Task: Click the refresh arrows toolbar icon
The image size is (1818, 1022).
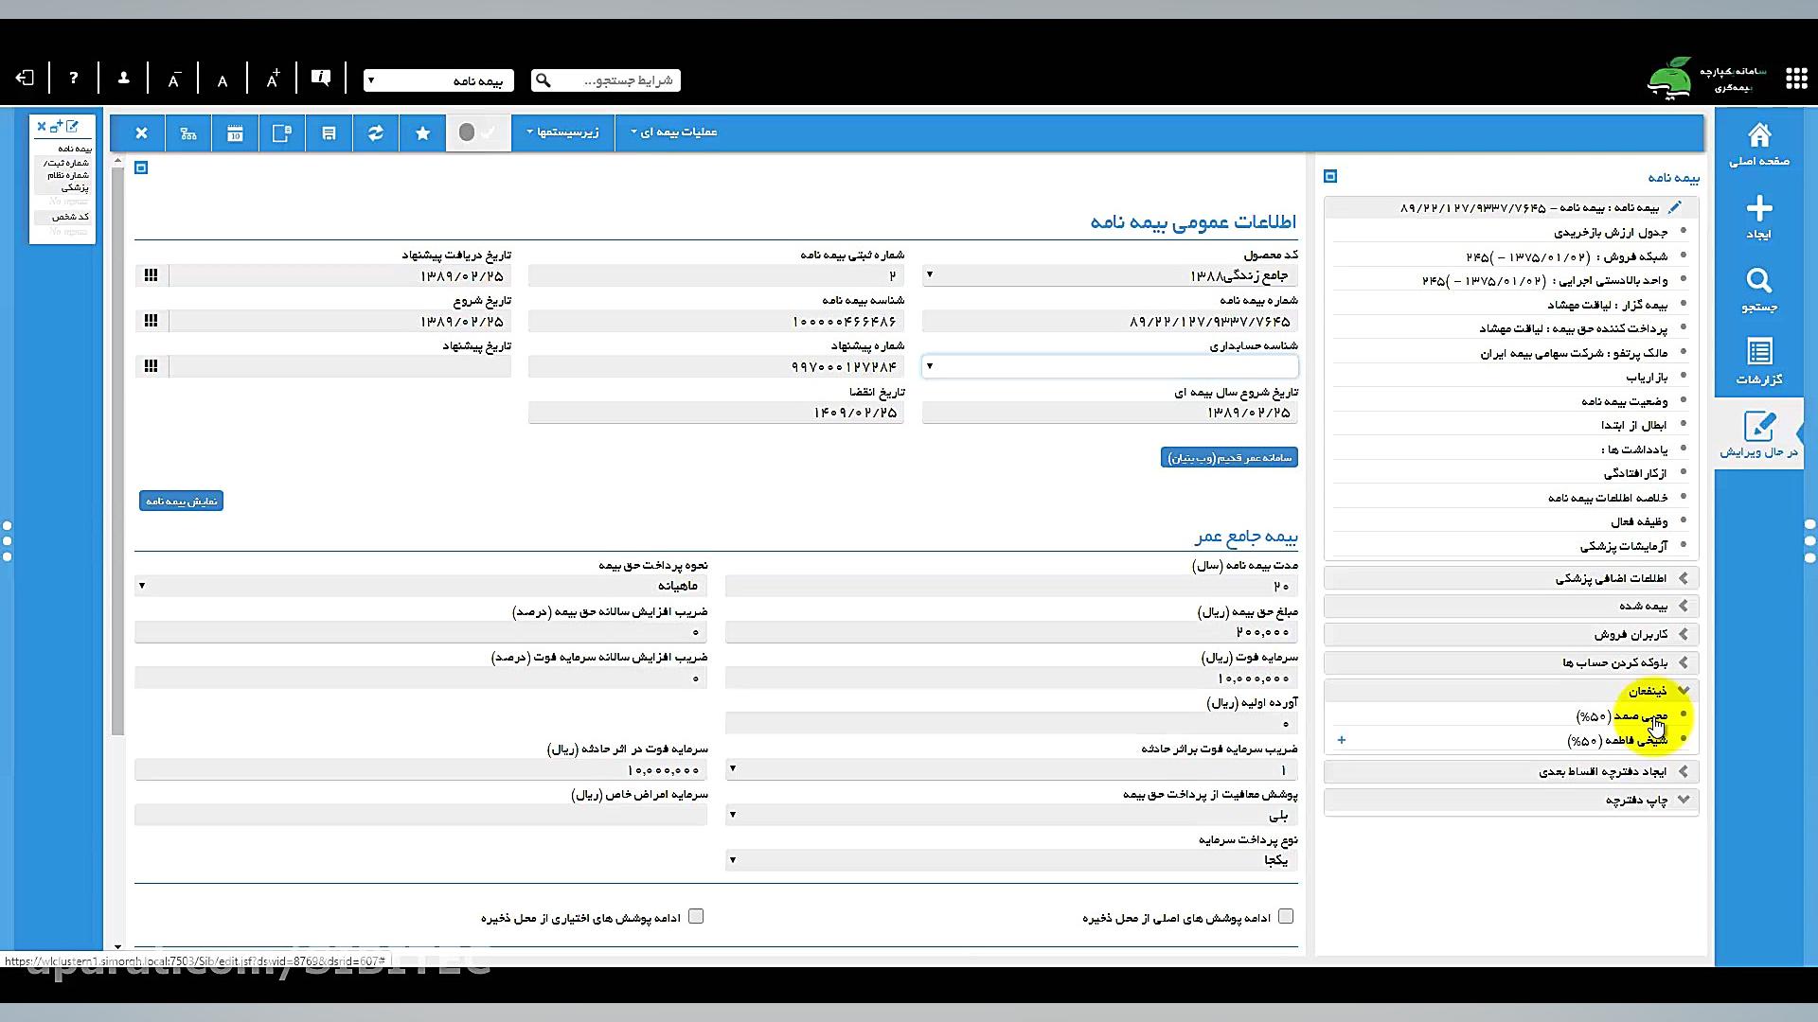Action: [376, 133]
